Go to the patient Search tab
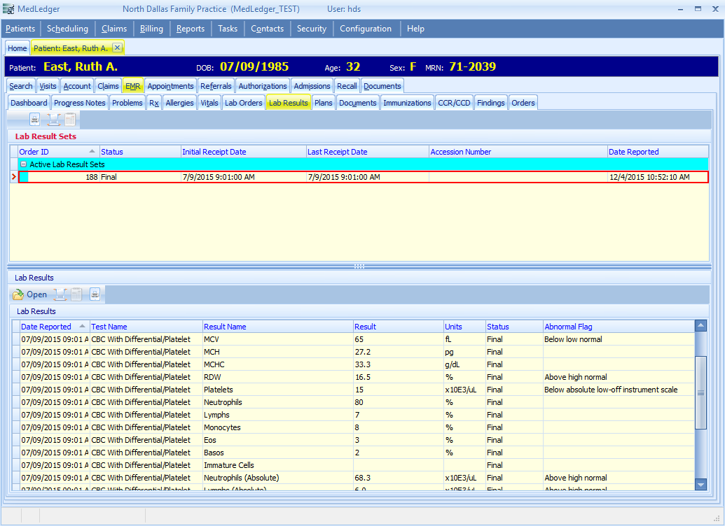Viewport: 725px width, 526px height. point(21,86)
